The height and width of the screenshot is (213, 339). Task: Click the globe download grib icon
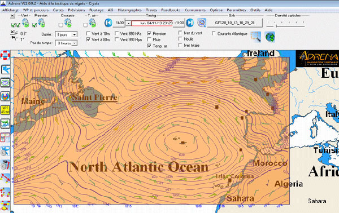[270, 37]
